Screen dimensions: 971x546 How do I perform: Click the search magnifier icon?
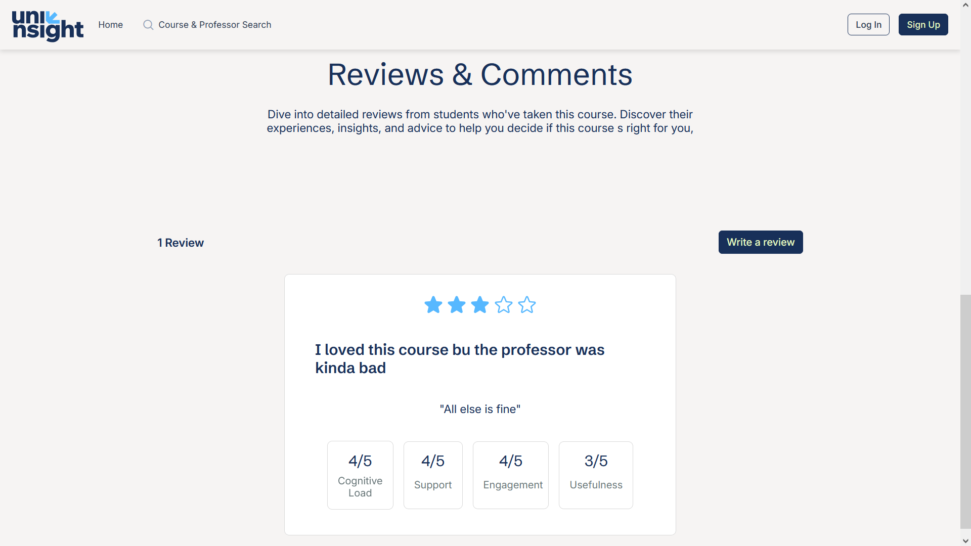[x=148, y=25]
